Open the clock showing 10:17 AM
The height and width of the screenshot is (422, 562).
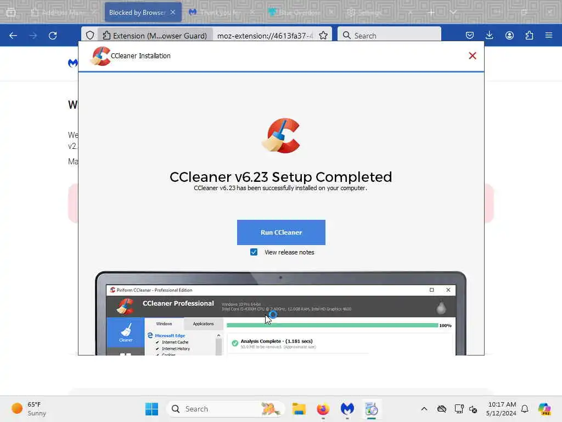coord(501,409)
